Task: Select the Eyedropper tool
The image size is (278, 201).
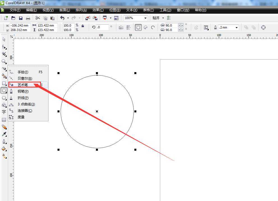Action: point(4,134)
